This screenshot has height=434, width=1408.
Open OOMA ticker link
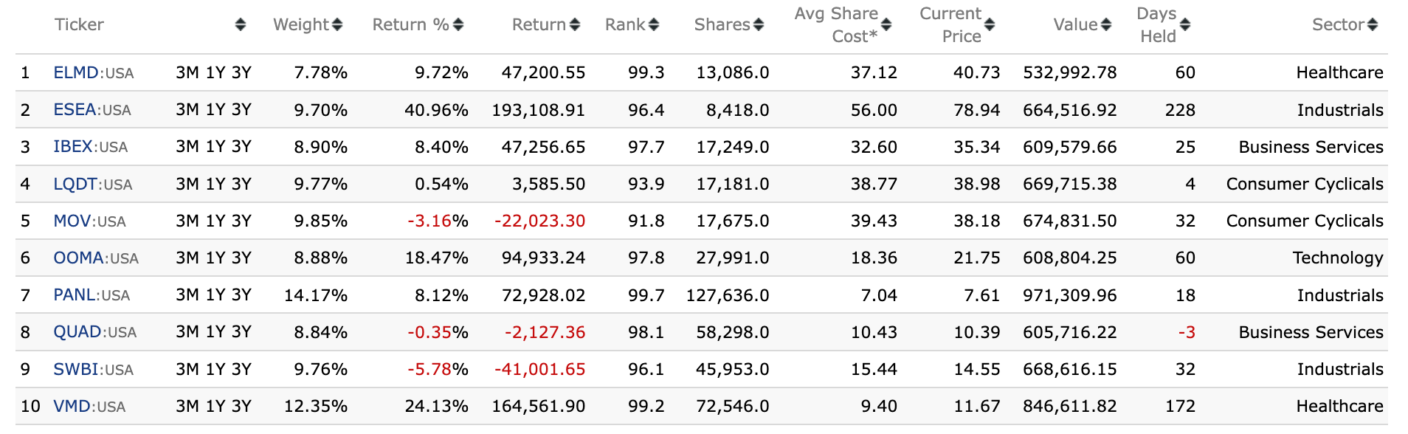[78, 258]
